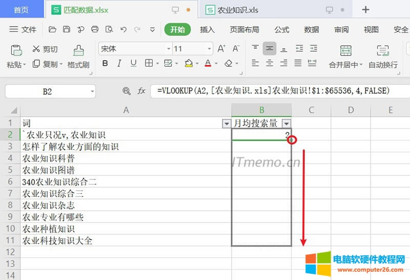Click the Cut (剪切) scissors icon

coord(36,49)
